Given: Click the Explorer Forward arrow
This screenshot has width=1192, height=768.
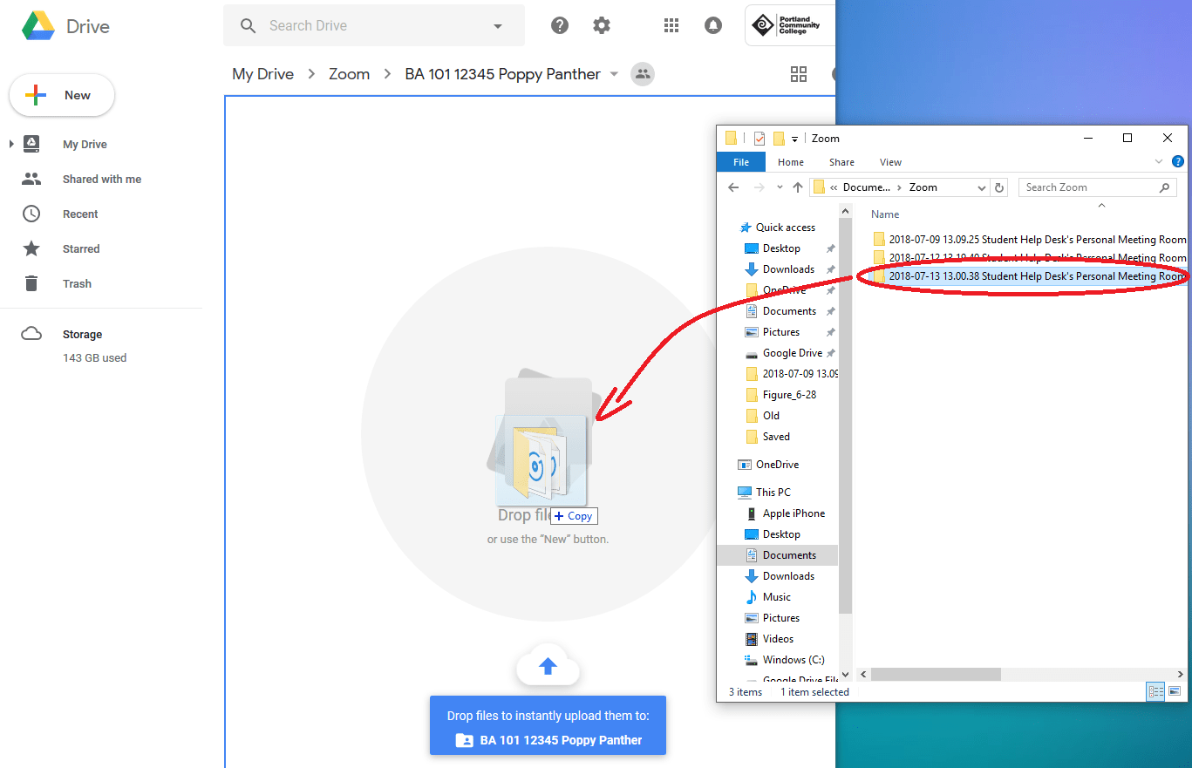Looking at the screenshot, I should 759,187.
